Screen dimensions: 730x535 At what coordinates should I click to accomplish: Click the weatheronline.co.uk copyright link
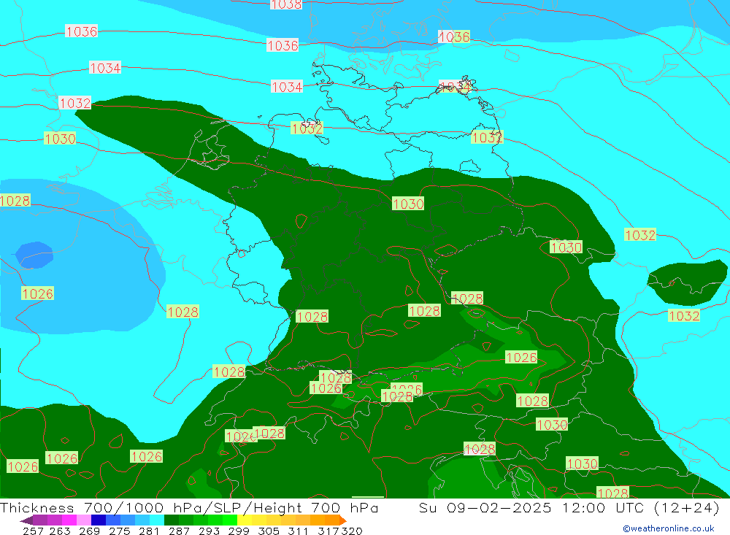(669, 528)
